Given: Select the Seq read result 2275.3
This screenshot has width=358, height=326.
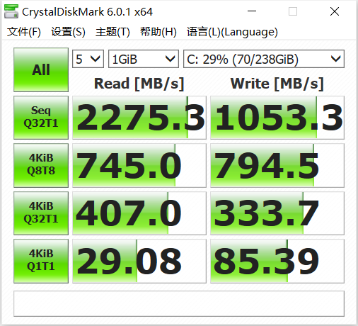Looking at the screenshot, I should [139, 118].
